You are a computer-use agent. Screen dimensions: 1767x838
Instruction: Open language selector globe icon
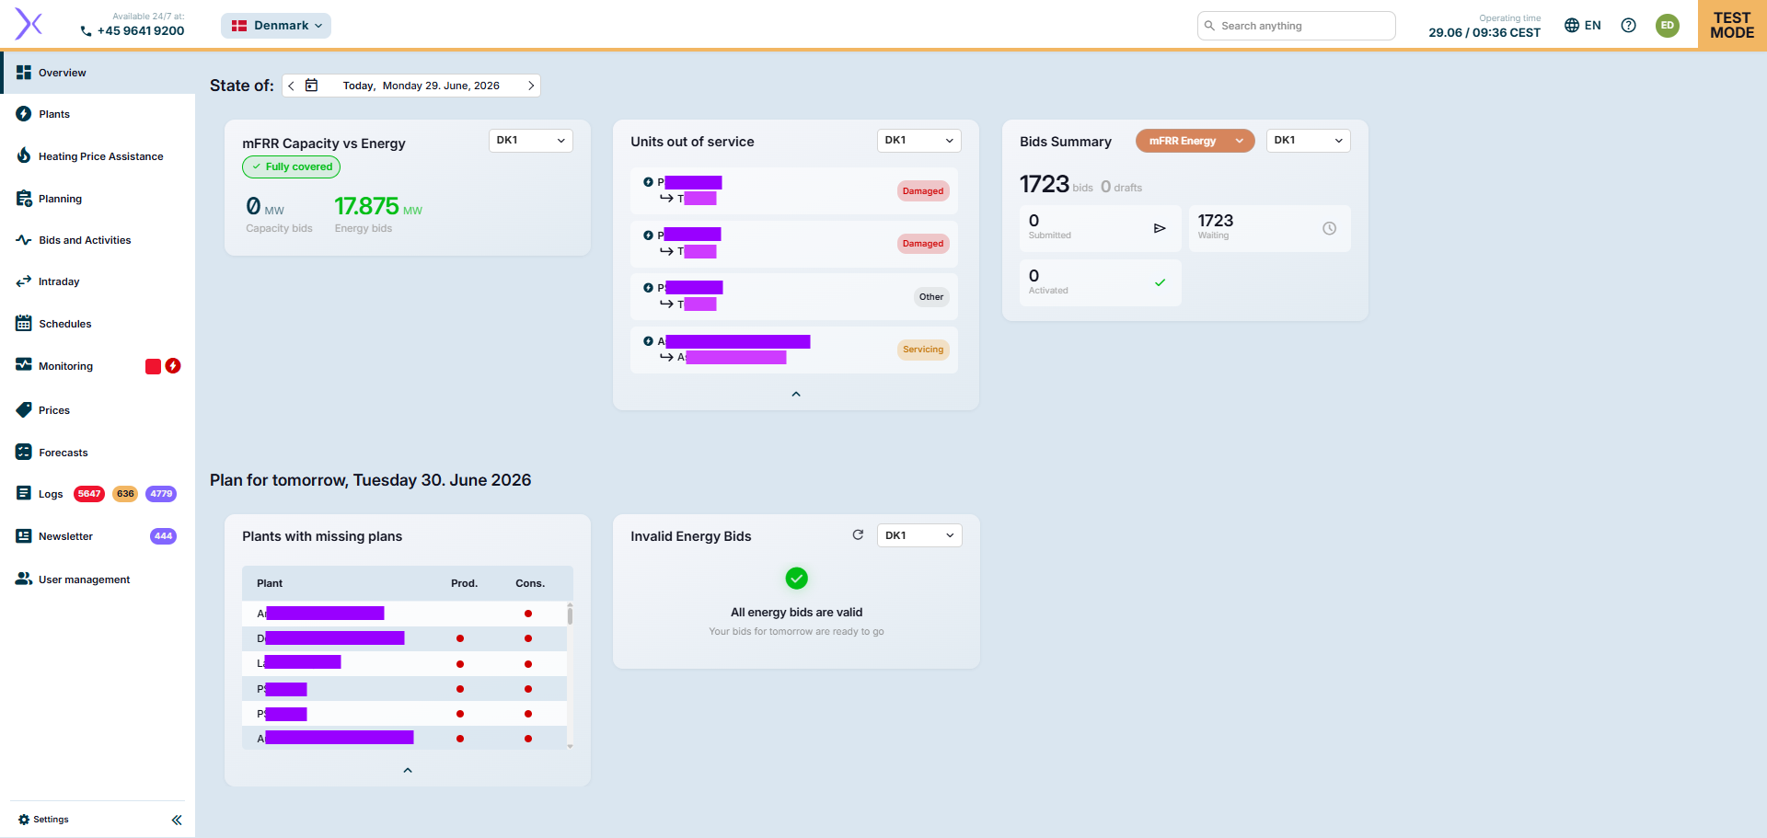pos(1572,26)
